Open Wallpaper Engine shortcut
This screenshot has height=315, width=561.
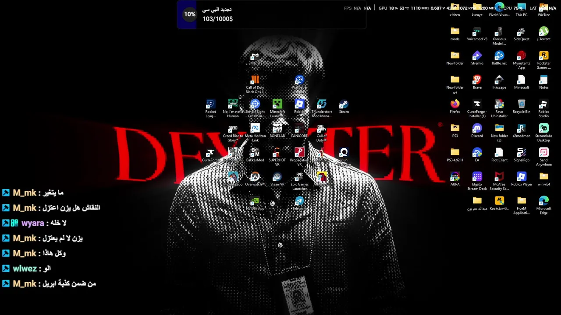point(299,85)
